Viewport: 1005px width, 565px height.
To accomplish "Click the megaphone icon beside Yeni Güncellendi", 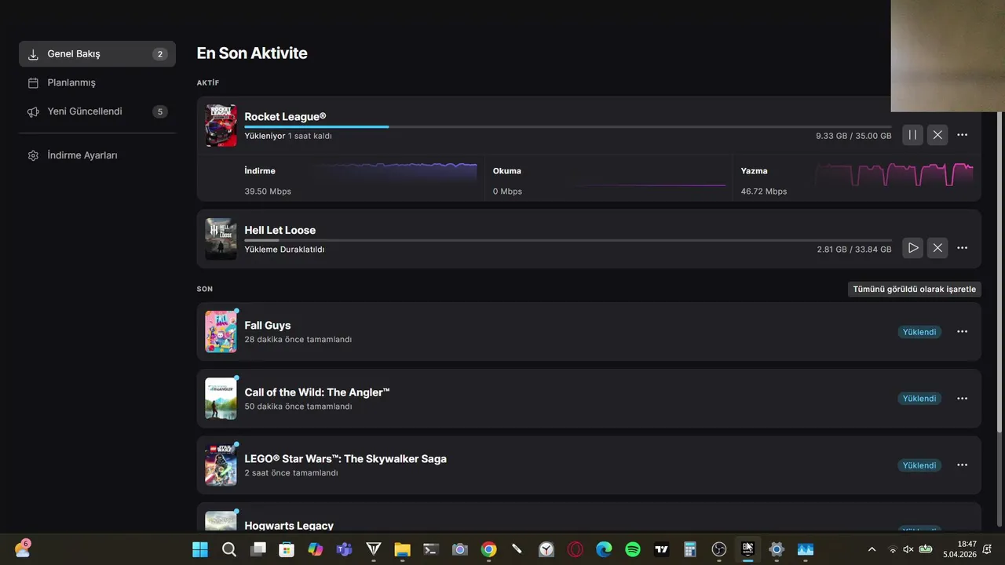I will [33, 111].
